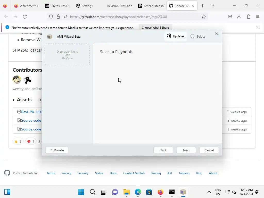View site security lock information
This screenshot has width=264, height=198.
click(x=58, y=17)
